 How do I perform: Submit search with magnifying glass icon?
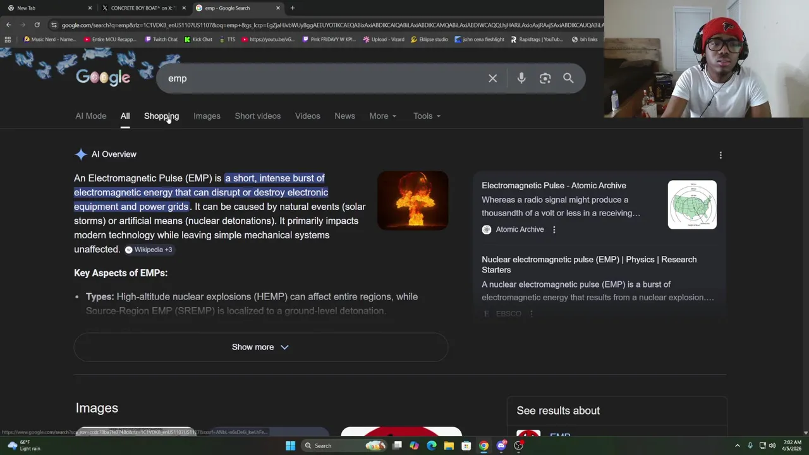pos(568,78)
